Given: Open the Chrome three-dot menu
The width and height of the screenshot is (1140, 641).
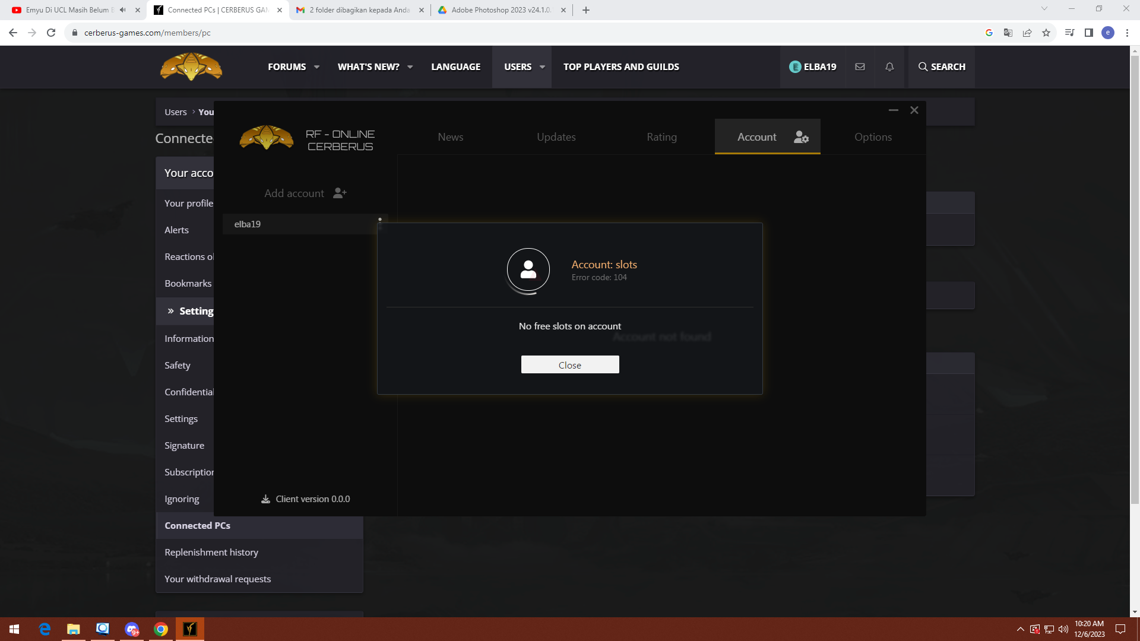Looking at the screenshot, I should click(x=1127, y=33).
